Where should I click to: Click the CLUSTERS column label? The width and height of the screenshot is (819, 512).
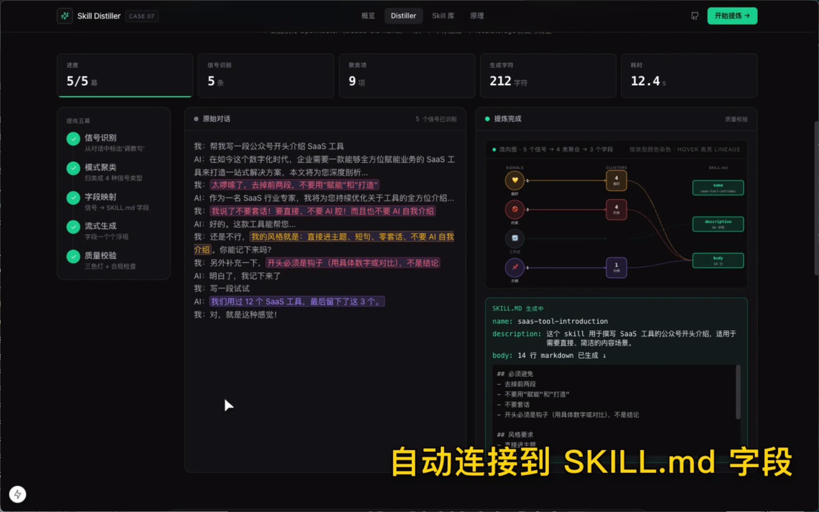pyautogui.click(x=616, y=168)
